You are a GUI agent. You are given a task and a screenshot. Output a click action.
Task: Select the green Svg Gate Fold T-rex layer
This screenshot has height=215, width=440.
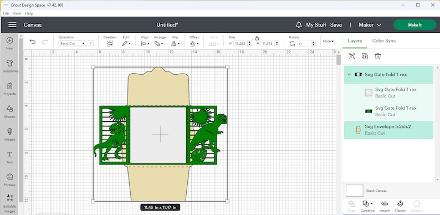pos(388,111)
